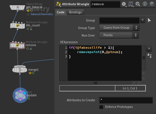Screen dimensions: 156x114
Task: Open the node info (i) icon
Action: (x=145, y=4)
